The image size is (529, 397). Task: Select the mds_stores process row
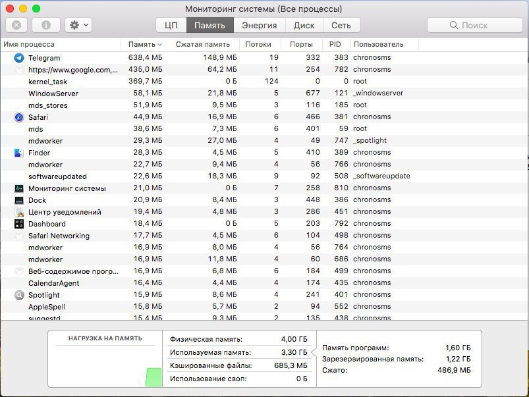click(x=264, y=105)
